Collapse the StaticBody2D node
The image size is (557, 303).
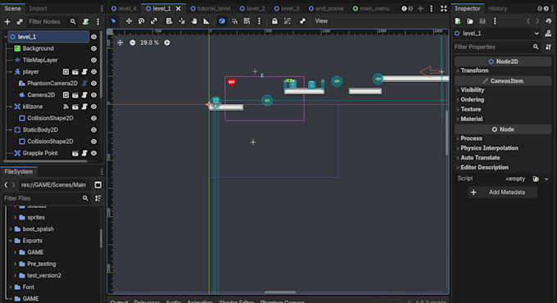click(11, 129)
